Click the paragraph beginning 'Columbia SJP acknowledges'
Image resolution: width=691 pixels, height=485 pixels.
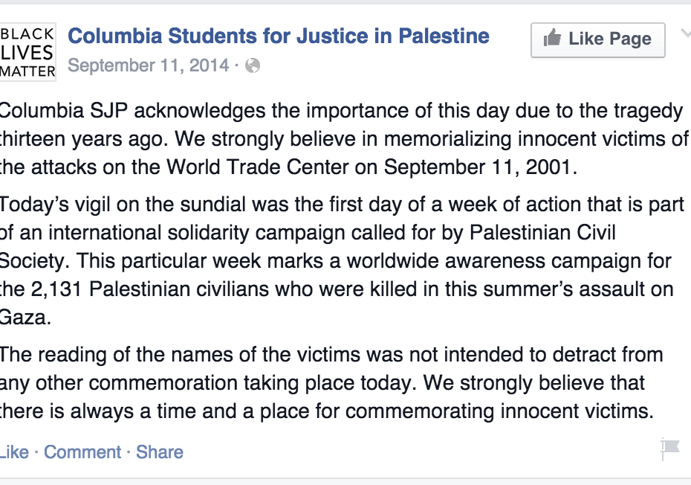pyautogui.click(x=344, y=138)
